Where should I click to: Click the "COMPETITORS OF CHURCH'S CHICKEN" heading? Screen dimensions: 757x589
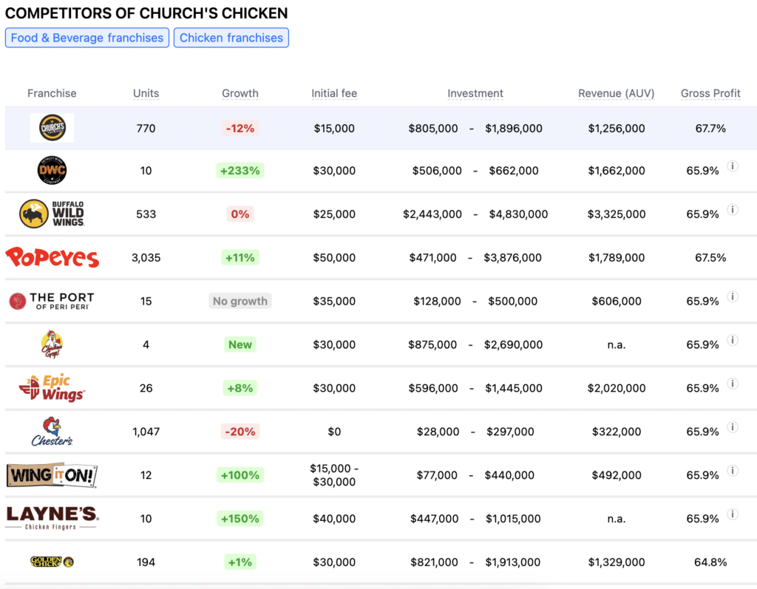(x=146, y=13)
